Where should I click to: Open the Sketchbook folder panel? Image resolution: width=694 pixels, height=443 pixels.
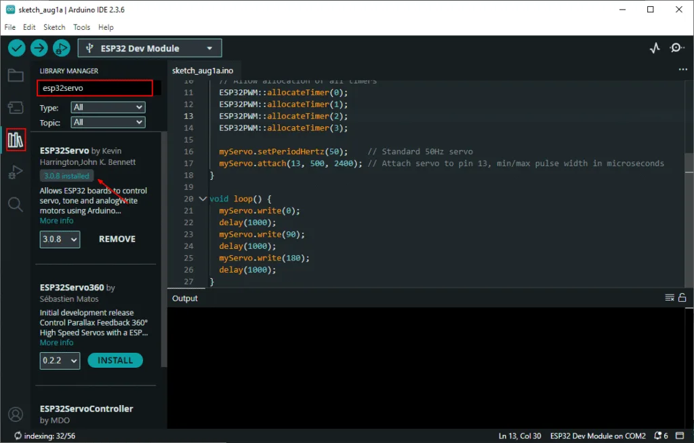pyautogui.click(x=16, y=75)
